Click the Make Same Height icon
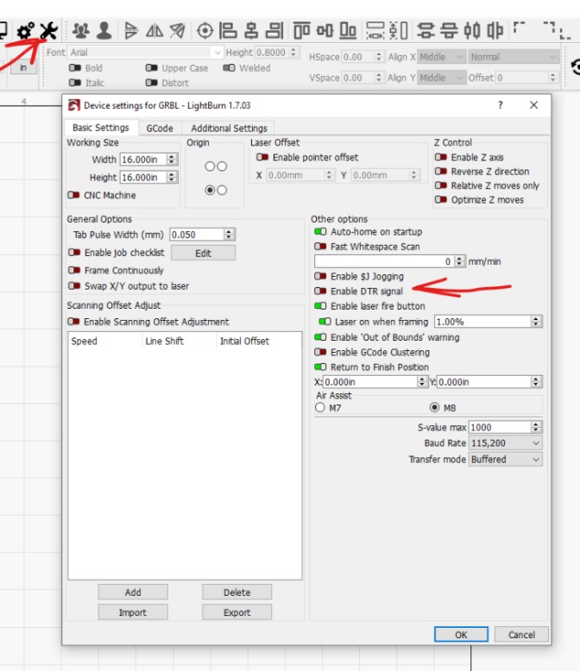This screenshot has height=671, width=580. pos(399,31)
